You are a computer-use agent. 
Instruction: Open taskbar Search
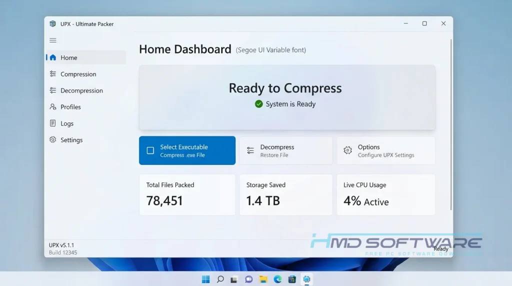(x=220, y=279)
